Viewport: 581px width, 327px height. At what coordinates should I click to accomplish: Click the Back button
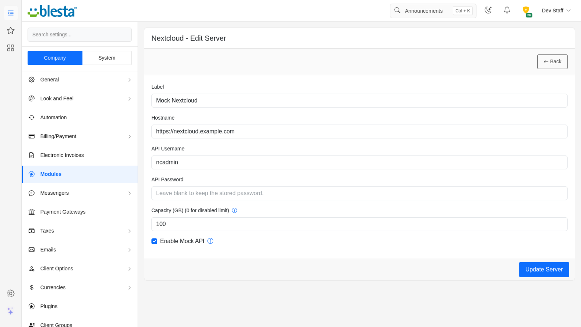click(552, 62)
